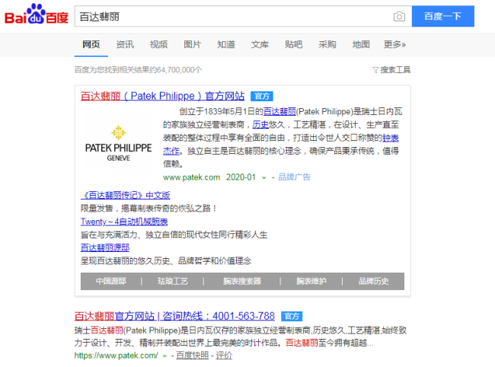The image size is (495, 367).
Task: Open Twenty~4自动机械腕表 link
Action: (x=124, y=222)
